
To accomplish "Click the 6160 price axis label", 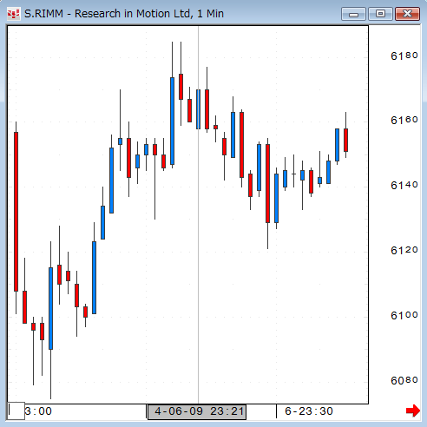I will point(404,120).
